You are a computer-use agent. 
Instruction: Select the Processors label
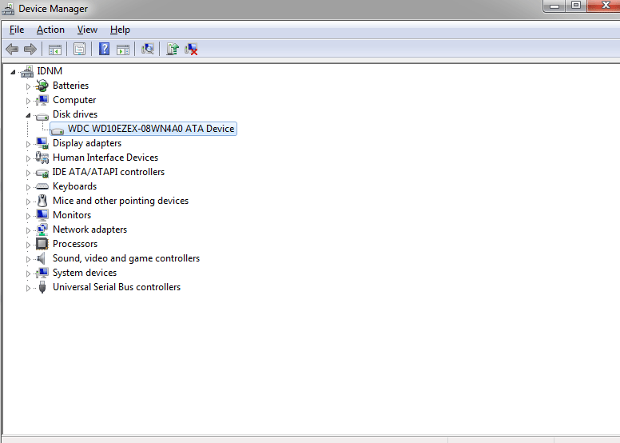(75, 243)
